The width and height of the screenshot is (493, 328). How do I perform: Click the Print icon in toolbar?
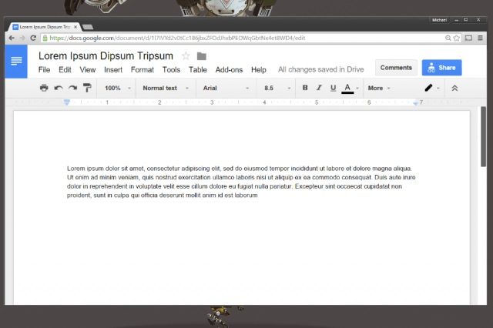[44, 89]
